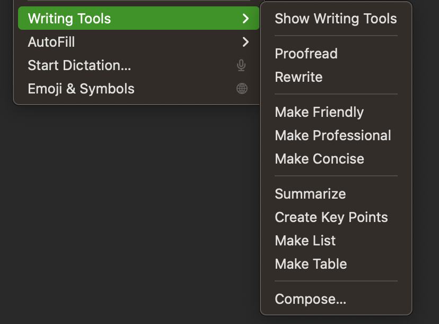Click Show Writing Tools
439x324 pixels.
coord(336,19)
